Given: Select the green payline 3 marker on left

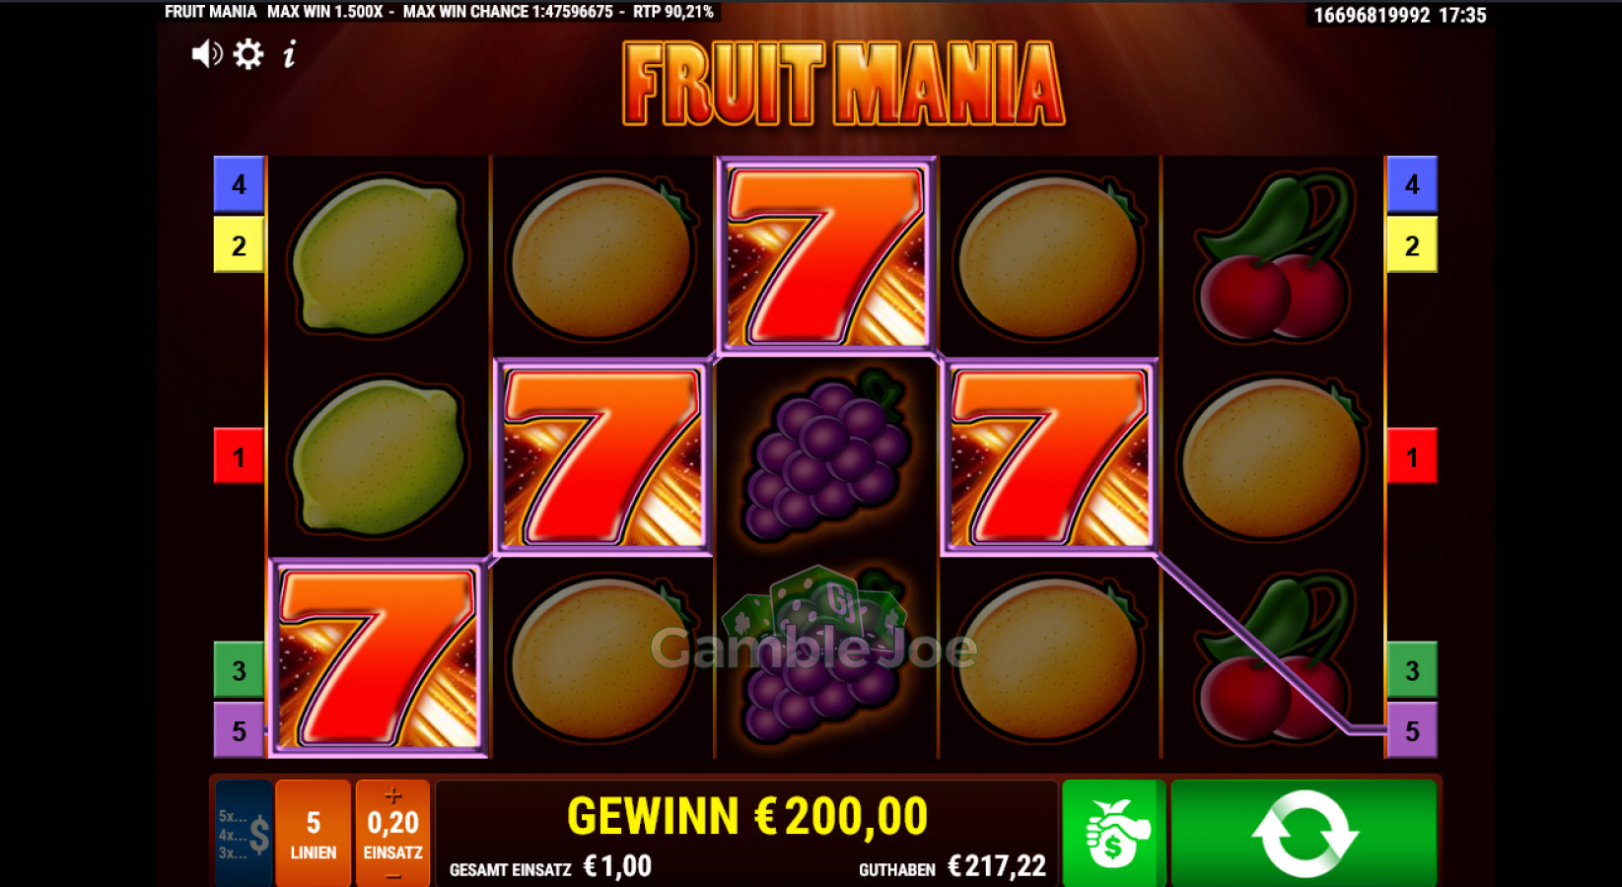Looking at the screenshot, I should coord(239,670).
